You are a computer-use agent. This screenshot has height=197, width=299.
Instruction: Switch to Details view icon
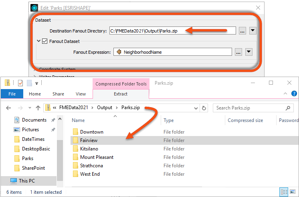[x=284, y=192]
